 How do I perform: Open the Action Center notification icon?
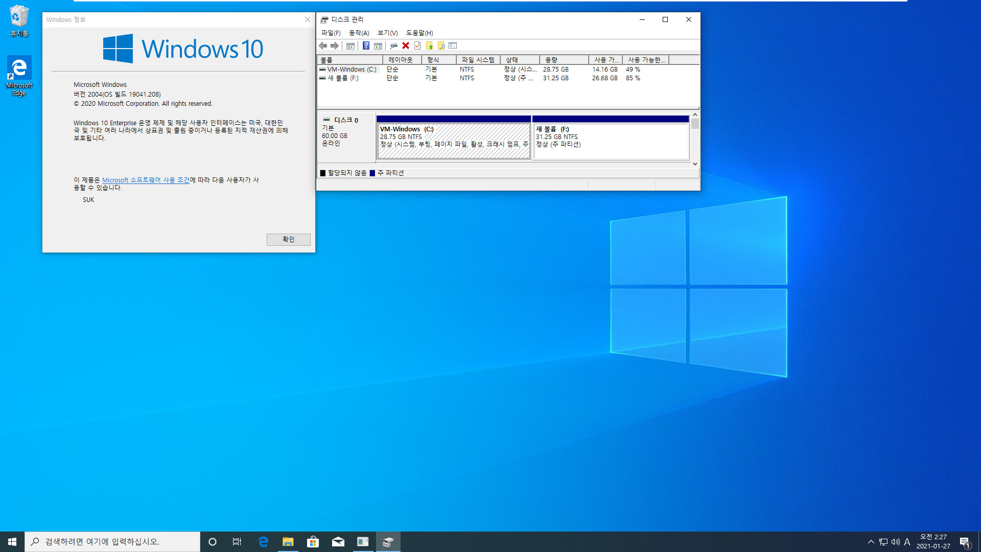pyautogui.click(x=965, y=542)
